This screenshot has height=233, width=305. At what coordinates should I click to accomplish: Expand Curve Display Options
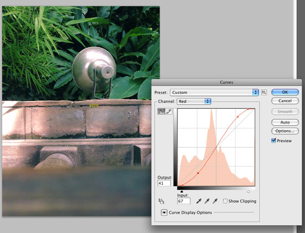(x=164, y=212)
